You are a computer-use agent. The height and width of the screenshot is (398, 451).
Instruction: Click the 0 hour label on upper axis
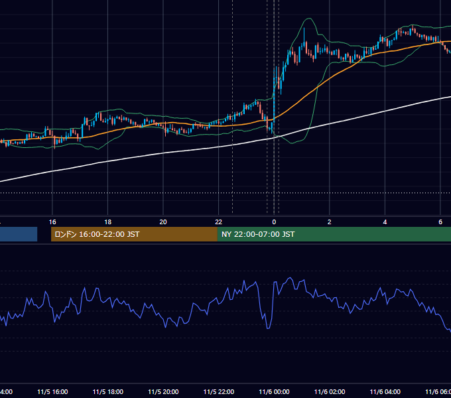click(274, 222)
